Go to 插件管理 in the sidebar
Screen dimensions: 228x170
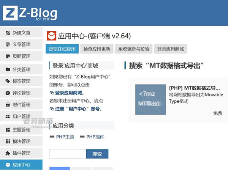click(x=21, y=153)
